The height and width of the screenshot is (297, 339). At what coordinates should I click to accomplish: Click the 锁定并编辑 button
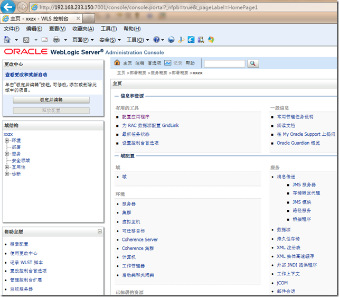[x=51, y=100]
